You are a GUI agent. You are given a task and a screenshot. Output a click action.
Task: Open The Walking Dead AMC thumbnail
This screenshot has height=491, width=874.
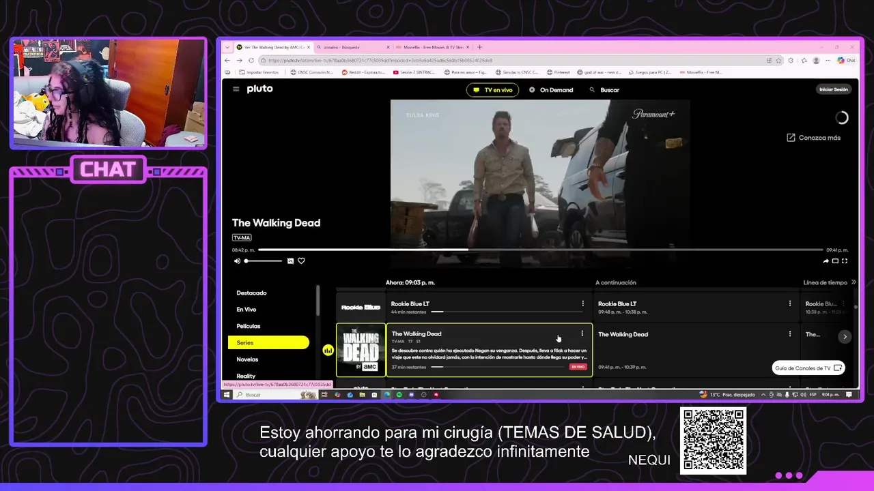[361, 350]
